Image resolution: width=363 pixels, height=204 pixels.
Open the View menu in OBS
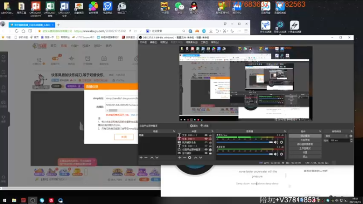point(164,42)
